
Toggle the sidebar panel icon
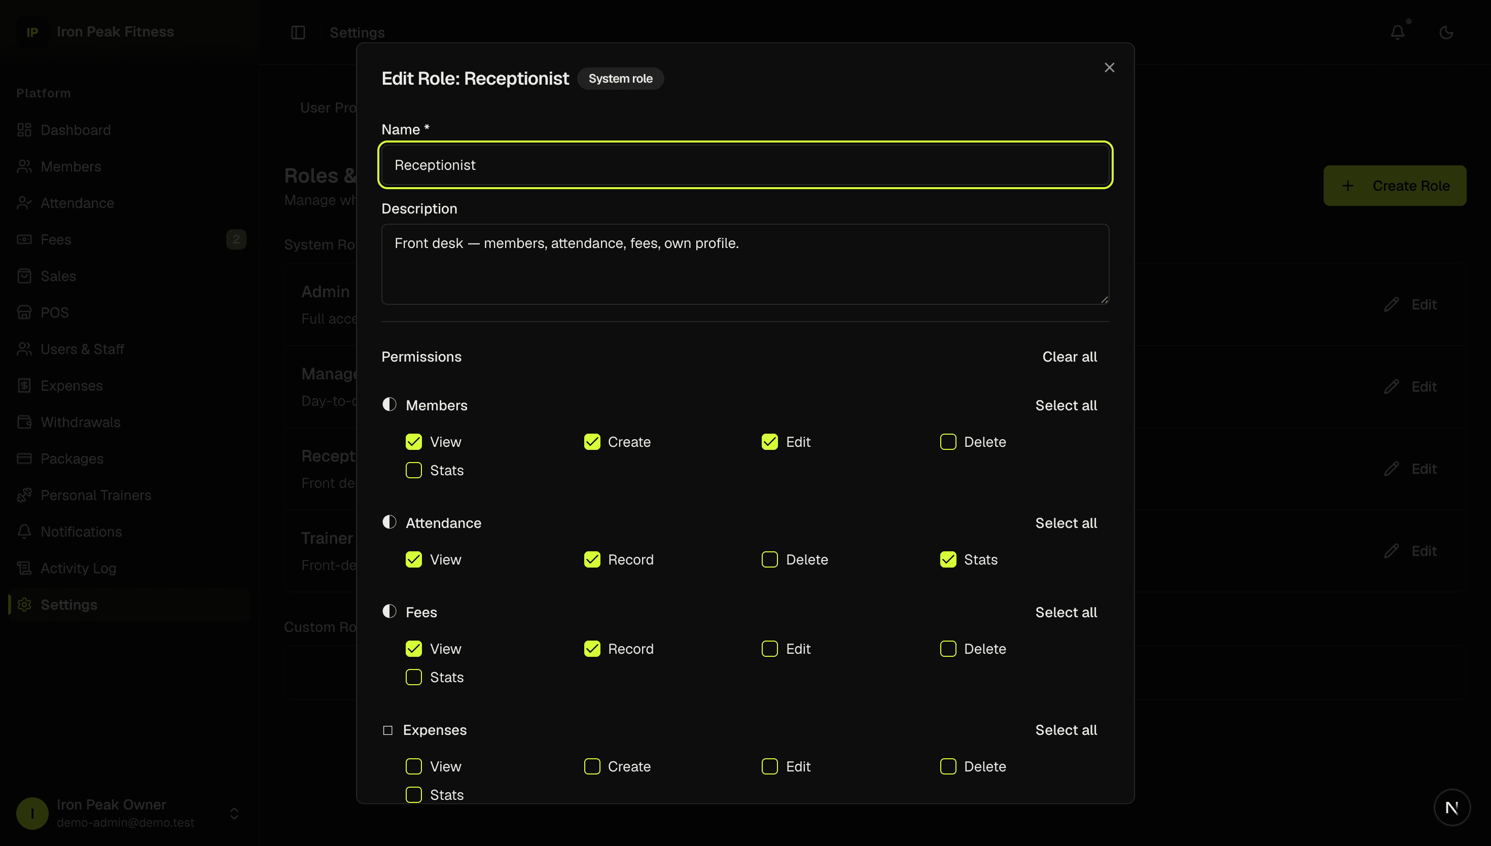click(x=298, y=32)
